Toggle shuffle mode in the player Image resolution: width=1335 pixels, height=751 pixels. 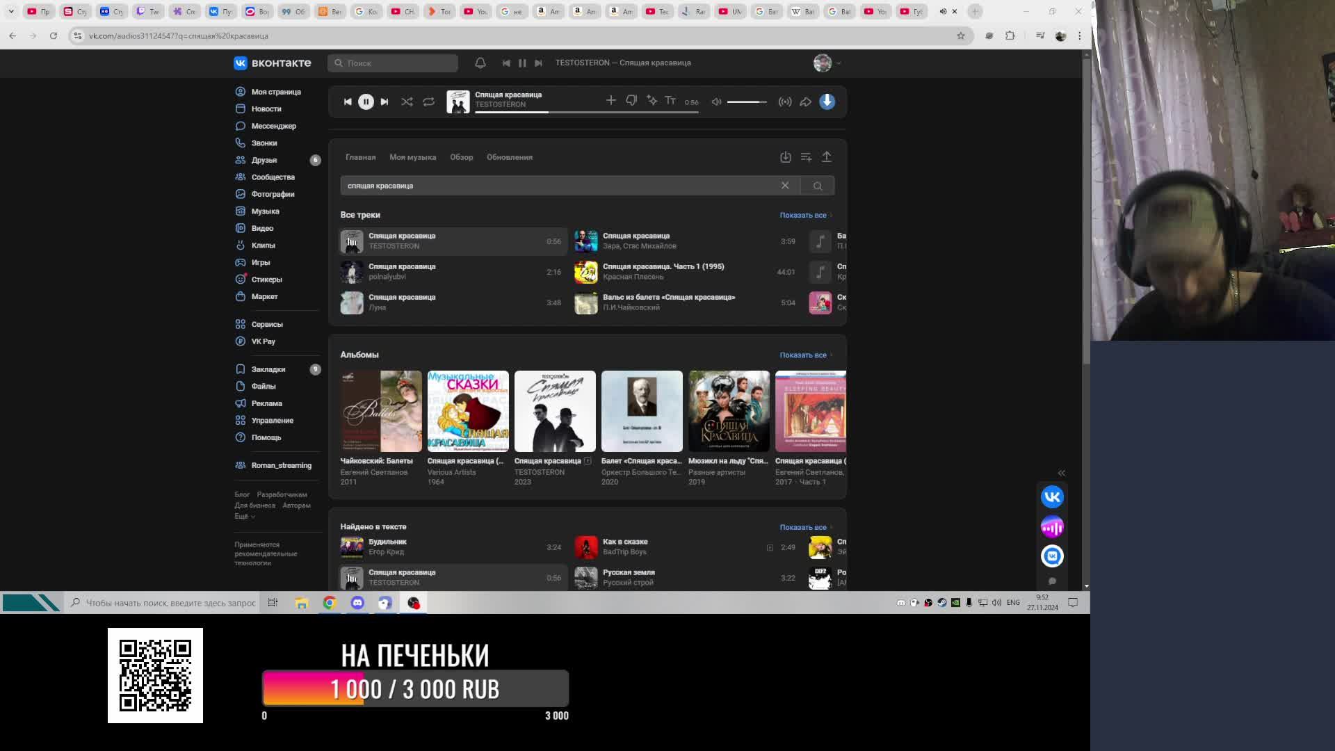407,102
